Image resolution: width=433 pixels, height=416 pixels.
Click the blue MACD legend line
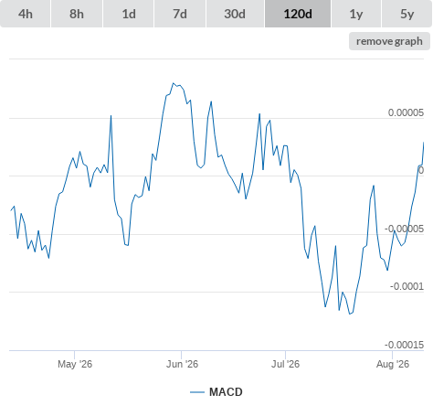[x=197, y=392]
